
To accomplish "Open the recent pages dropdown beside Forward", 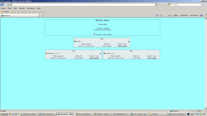I will [x=9, y=5].
